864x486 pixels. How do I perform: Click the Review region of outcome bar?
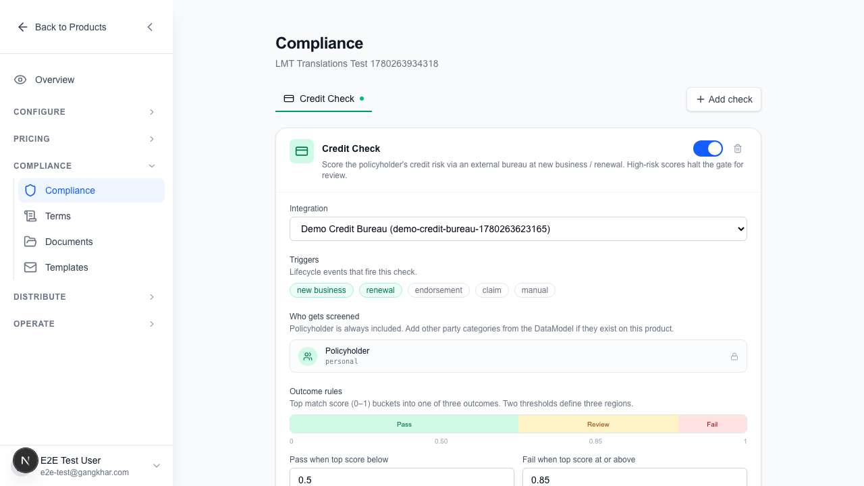tap(598, 424)
